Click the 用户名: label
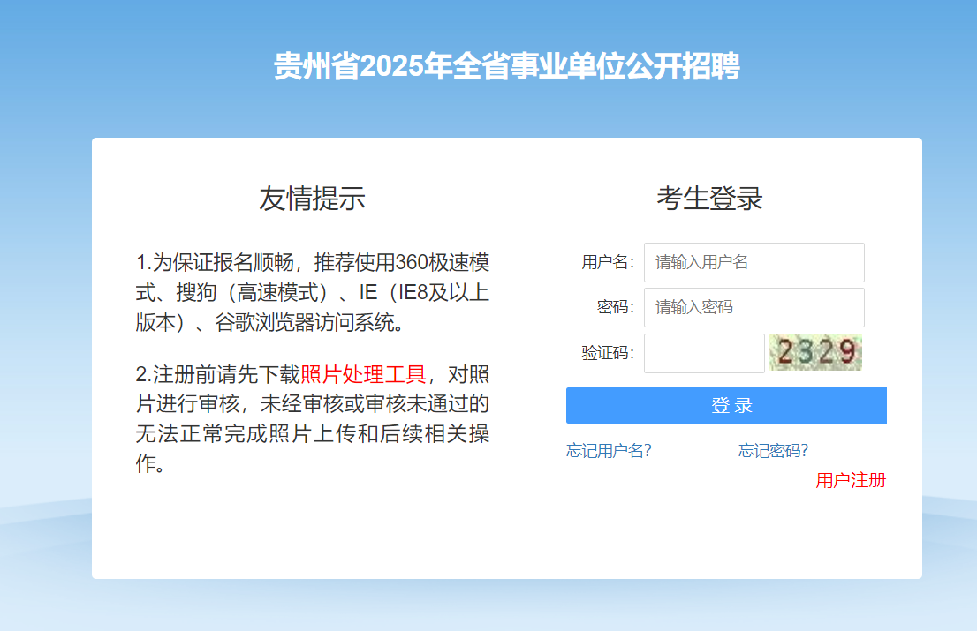 click(x=608, y=263)
